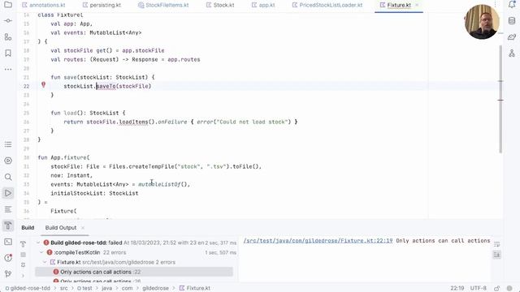Click the red bulb quick-fix on line 22
The image size is (520, 292).
pos(43,85)
